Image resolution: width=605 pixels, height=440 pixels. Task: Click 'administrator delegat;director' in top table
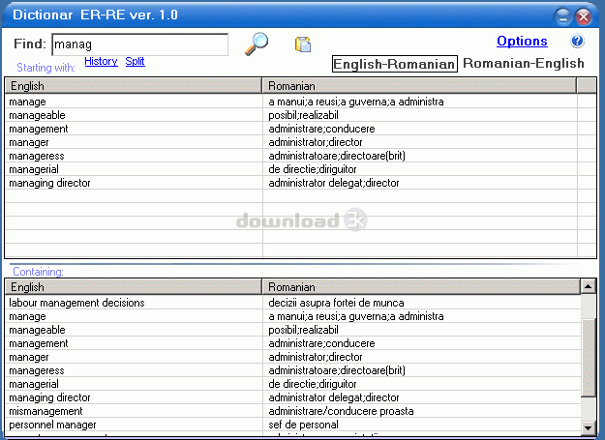pos(334,183)
